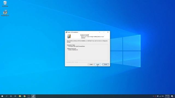Open Dropbox tray icon

tap(158, 96)
